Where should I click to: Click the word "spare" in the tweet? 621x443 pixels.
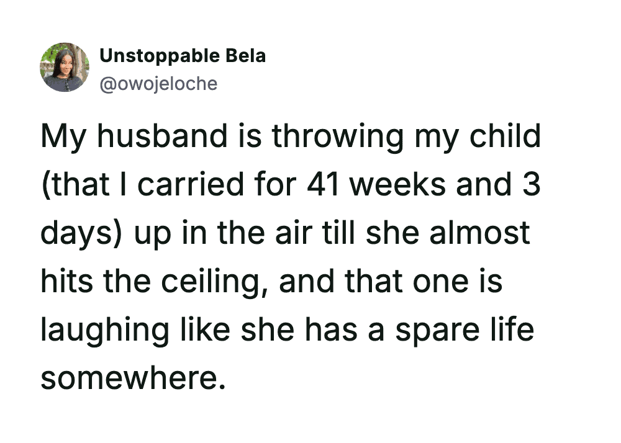coord(431,331)
